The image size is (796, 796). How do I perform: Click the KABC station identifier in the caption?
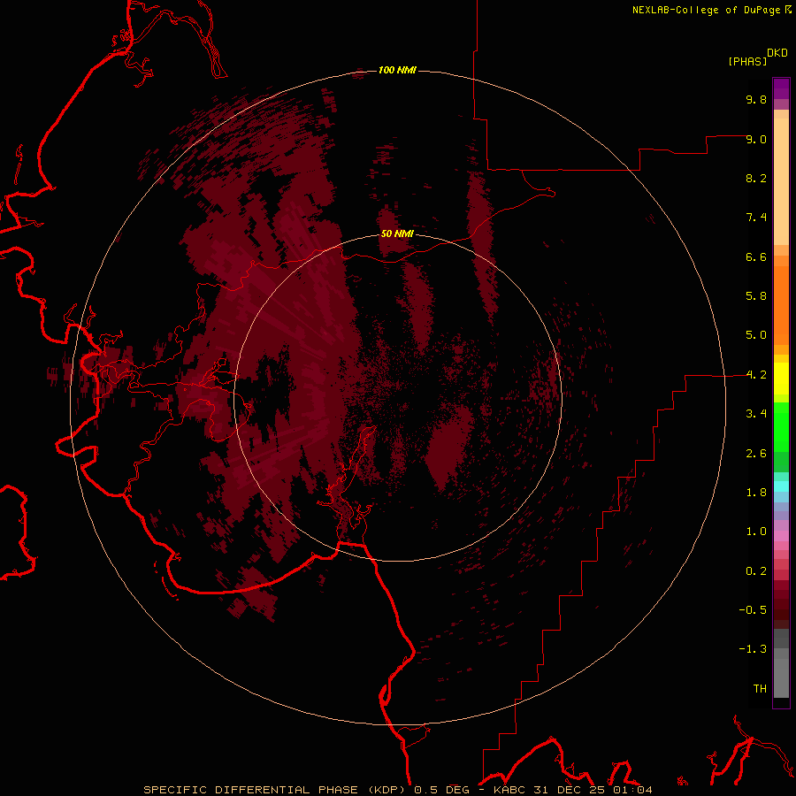pyautogui.click(x=510, y=790)
